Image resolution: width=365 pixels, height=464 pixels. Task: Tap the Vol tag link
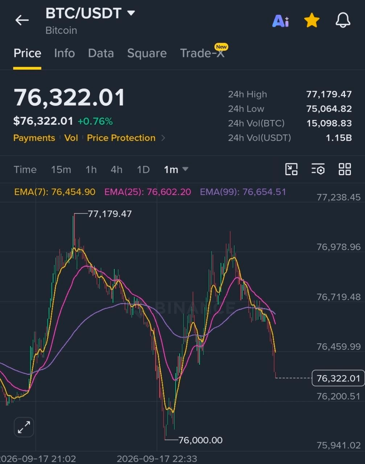(71, 138)
